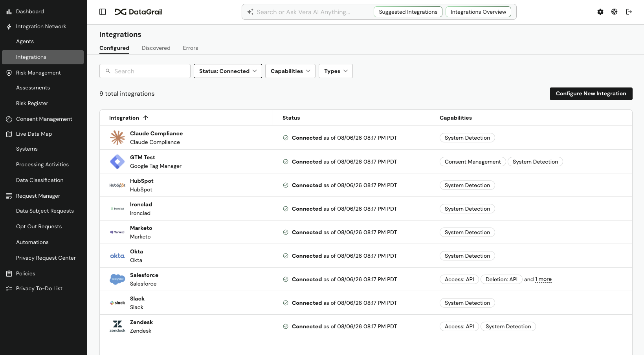Viewport: 644px width, 355px height.
Task: Click in the integrations Search field
Action: (145, 71)
